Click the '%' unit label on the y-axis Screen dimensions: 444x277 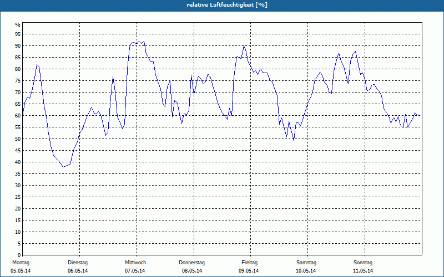point(18,25)
